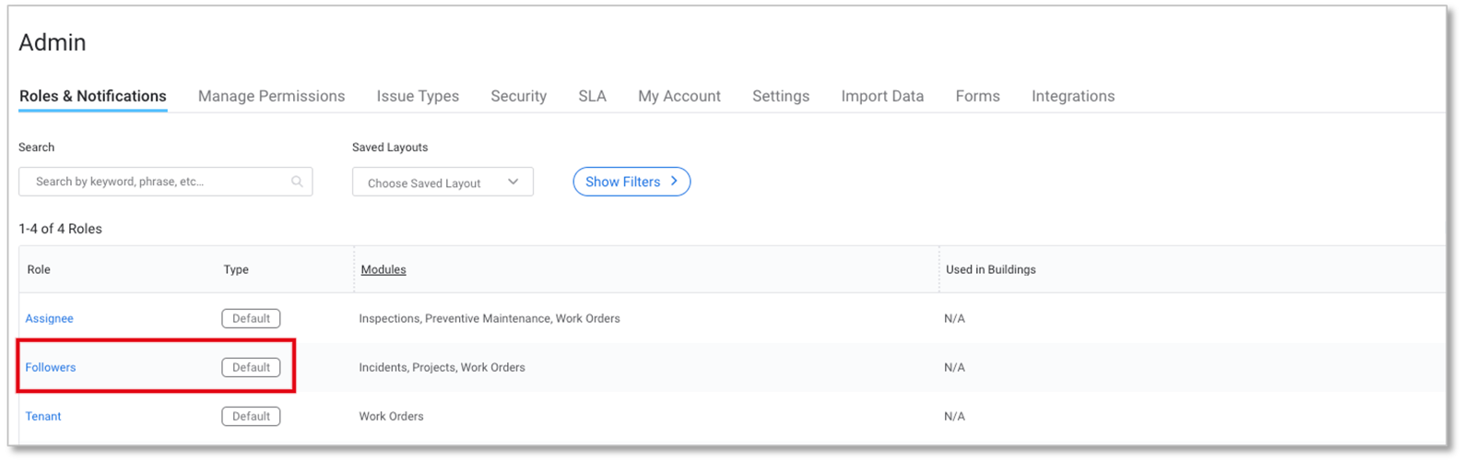Select the Roles & Notifications tab
This screenshot has width=1464, height=462.
pos(93,96)
